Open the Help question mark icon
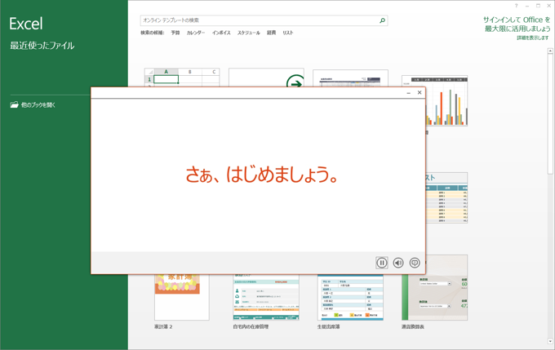The image size is (555, 350). (x=516, y=6)
